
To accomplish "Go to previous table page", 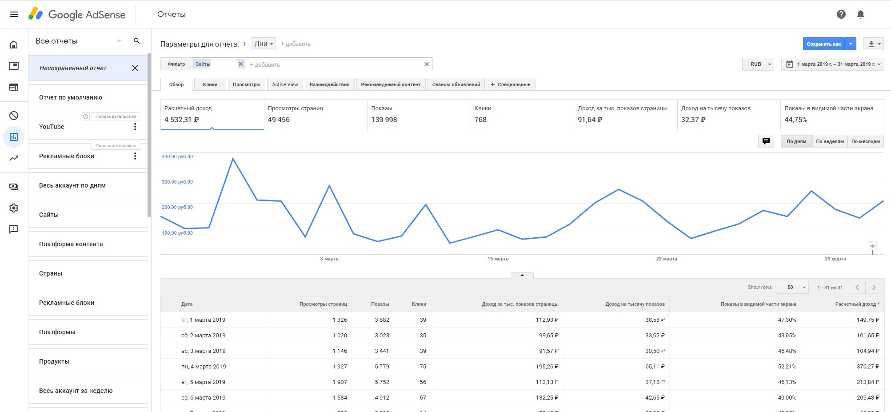I will pos(857,288).
